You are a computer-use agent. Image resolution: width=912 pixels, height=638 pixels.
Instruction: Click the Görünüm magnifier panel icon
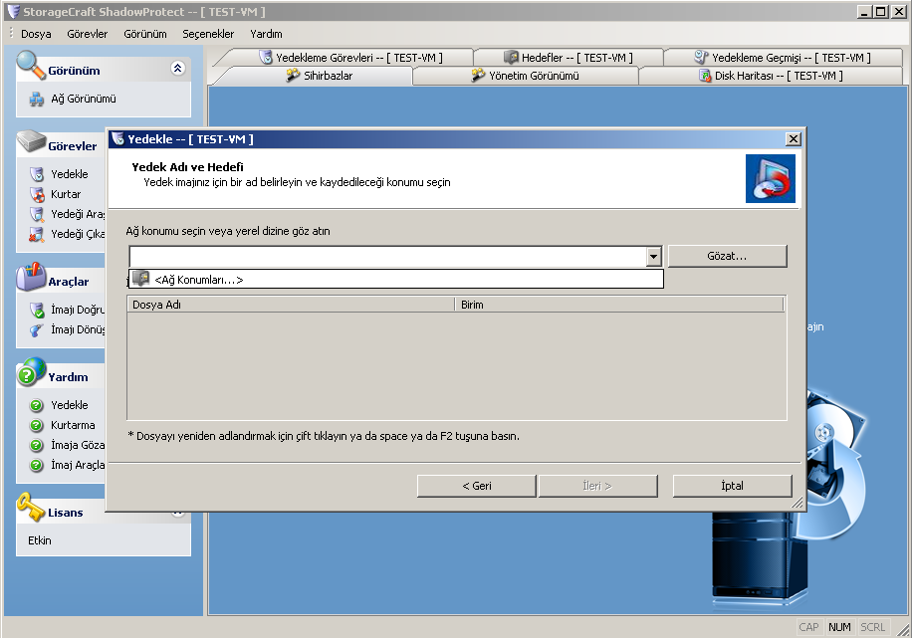(x=31, y=65)
